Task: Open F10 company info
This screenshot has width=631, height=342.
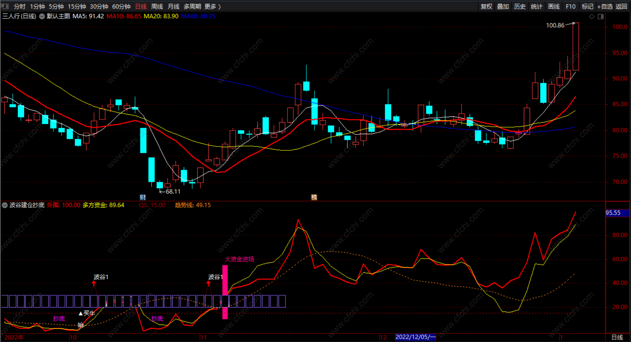Action: click(x=571, y=7)
